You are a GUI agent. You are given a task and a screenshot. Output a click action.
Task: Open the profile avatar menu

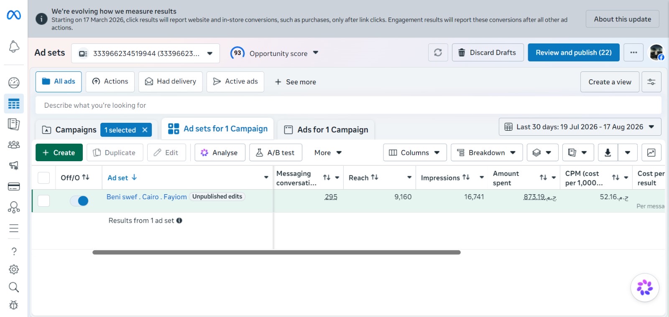pyautogui.click(x=656, y=53)
